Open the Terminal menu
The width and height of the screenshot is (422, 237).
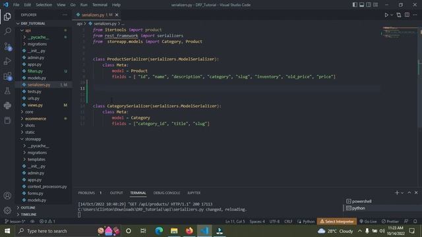[x=100, y=5]
